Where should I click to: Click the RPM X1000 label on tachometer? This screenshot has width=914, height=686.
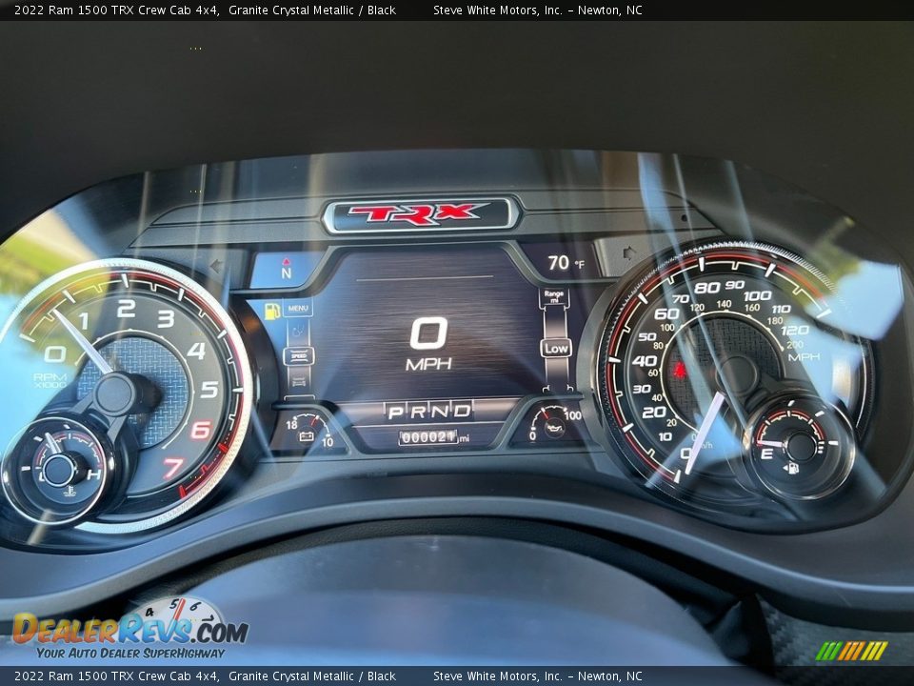pyautogui.click(x=50, y=381)
